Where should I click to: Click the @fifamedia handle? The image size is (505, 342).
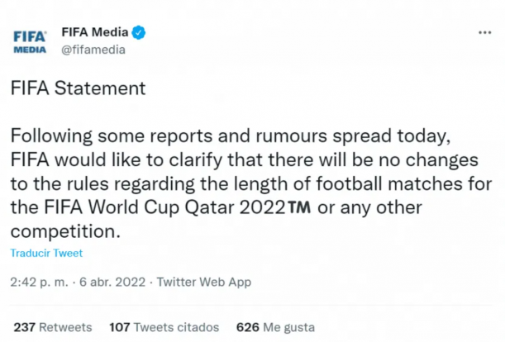tap(93, 49)
